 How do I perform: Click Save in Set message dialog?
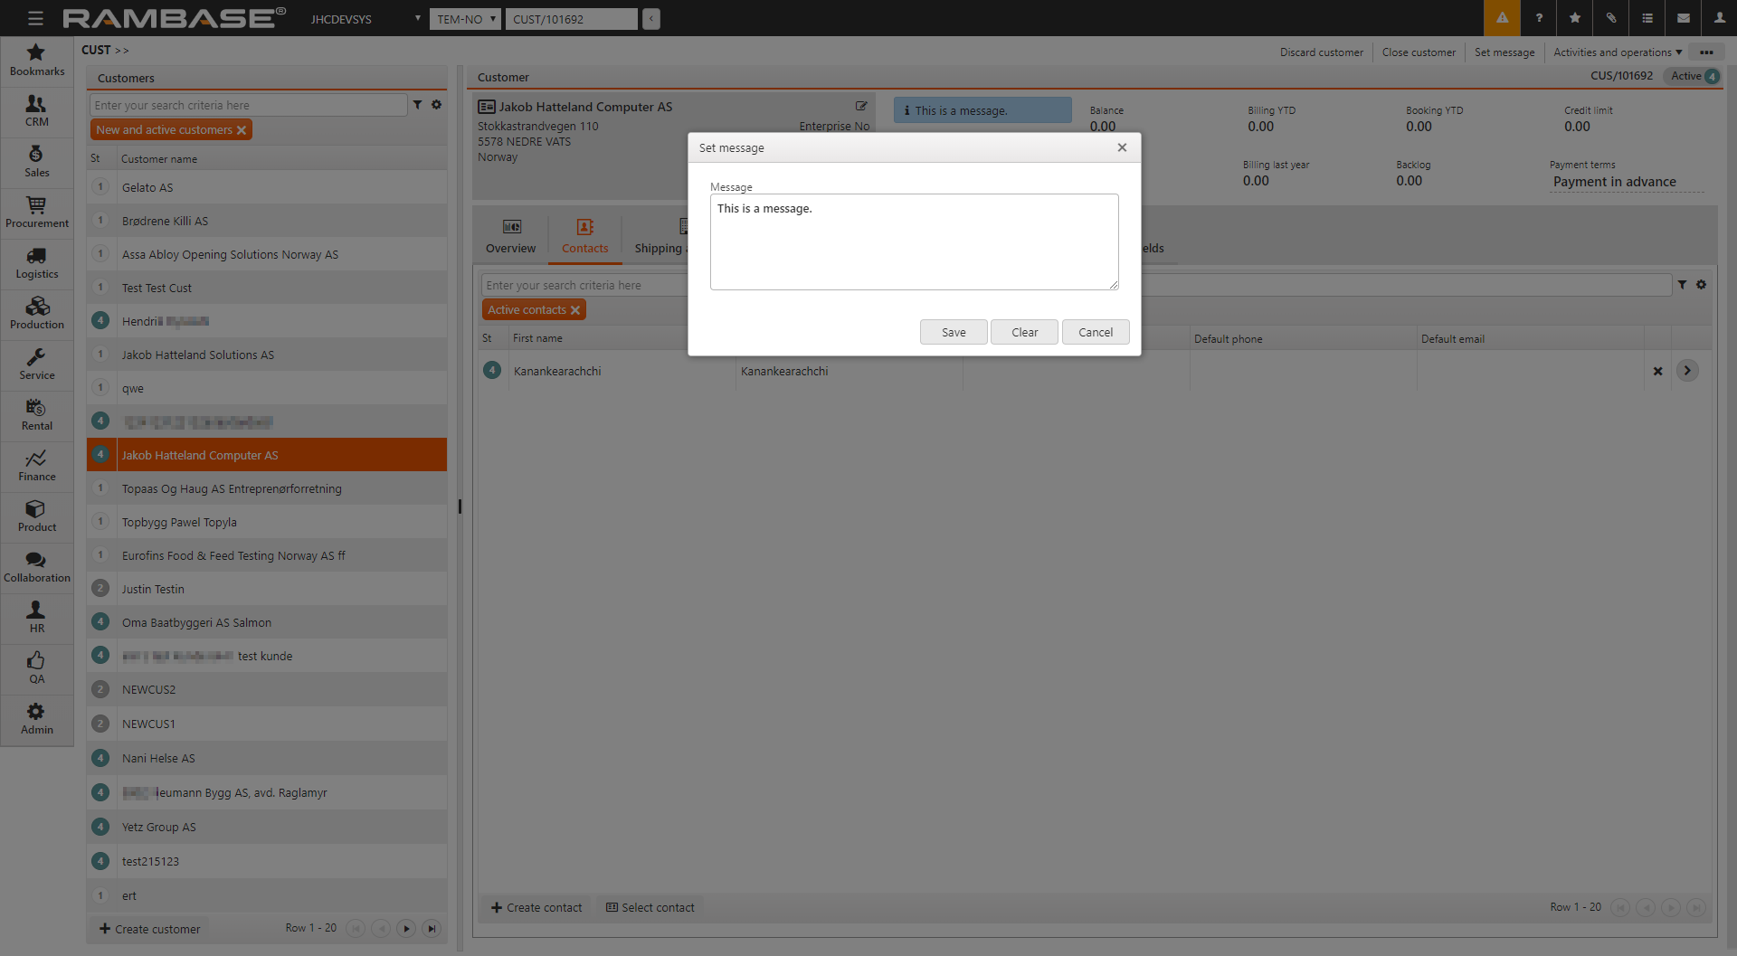point(954,333)
